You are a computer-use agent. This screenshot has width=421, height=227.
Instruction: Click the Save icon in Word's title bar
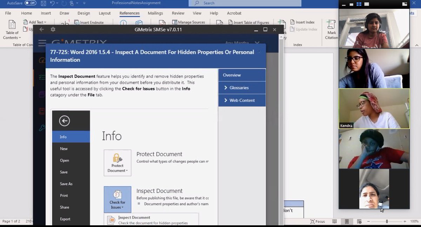point(43,4)
